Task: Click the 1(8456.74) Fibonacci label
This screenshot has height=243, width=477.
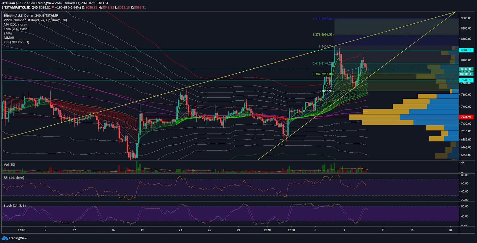Action: tap(326, 46)
